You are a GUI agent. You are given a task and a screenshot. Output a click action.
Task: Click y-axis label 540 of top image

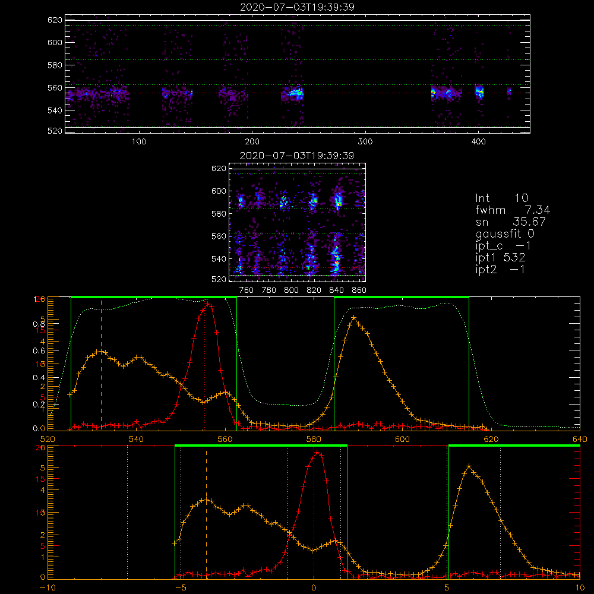[55, 110]
